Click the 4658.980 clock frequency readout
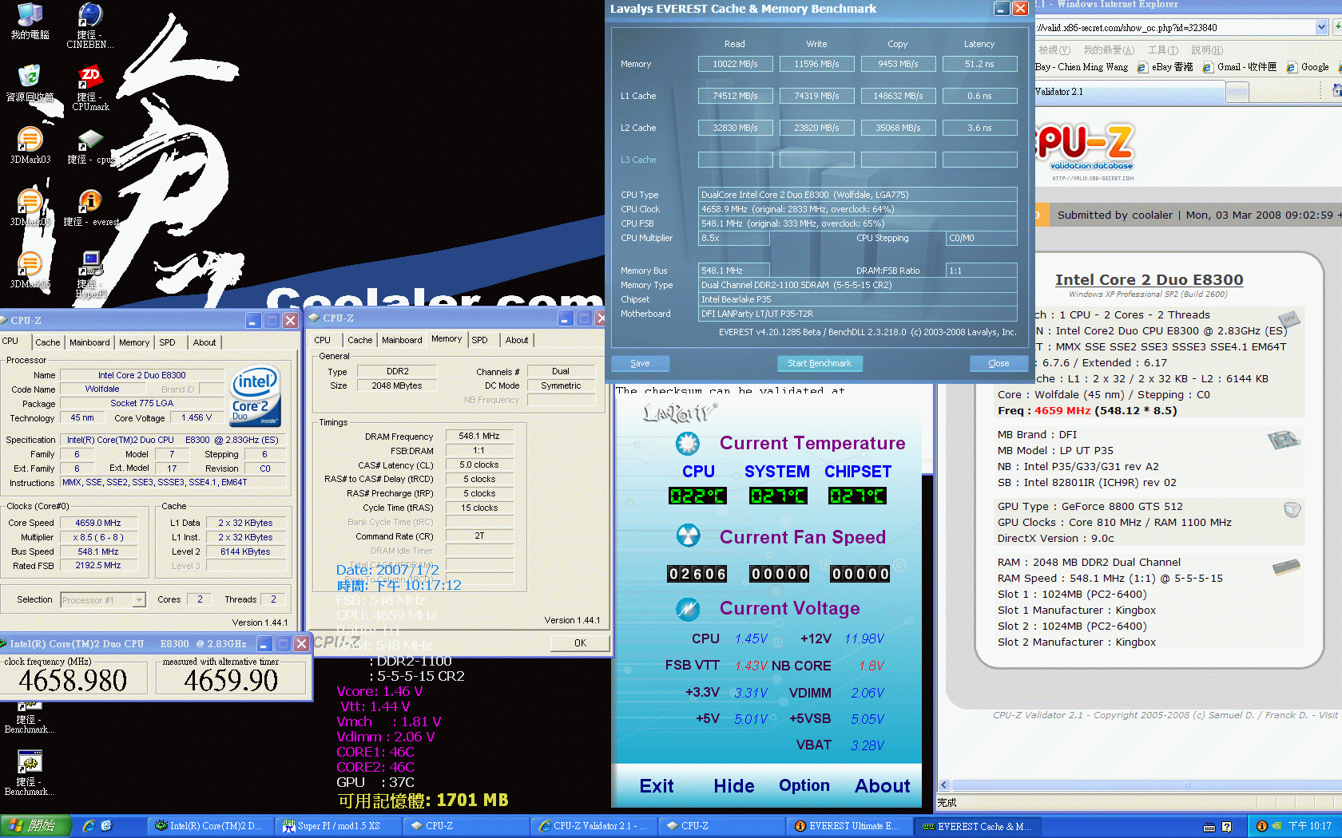 click(x=73, y=680)
